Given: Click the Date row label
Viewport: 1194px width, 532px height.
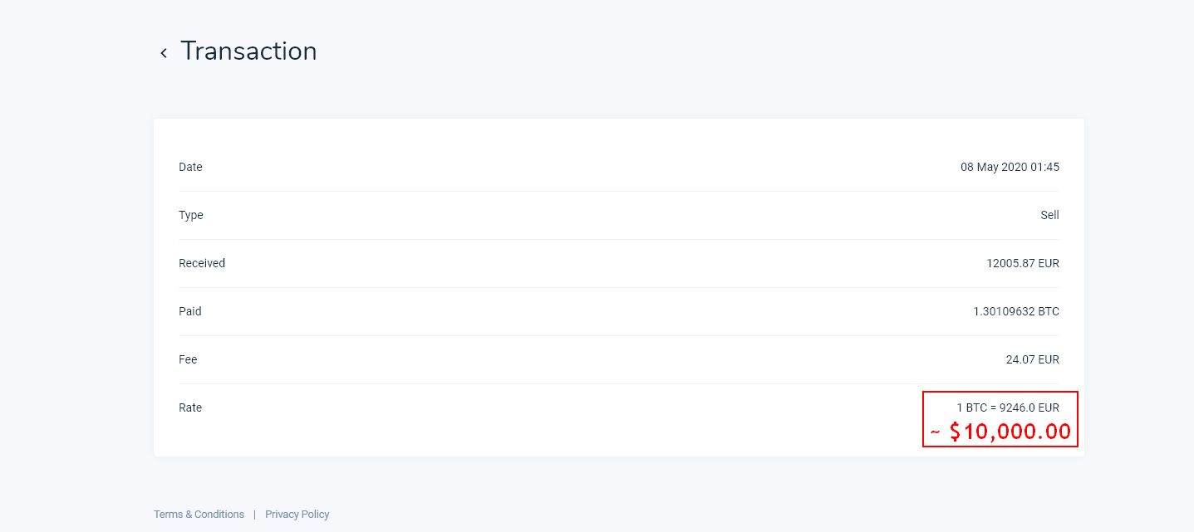Looking at the screenshot, I should pos(190,167).
